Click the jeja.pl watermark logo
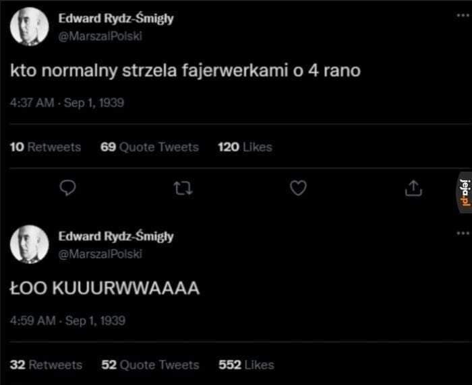 [x=463, y=190]
